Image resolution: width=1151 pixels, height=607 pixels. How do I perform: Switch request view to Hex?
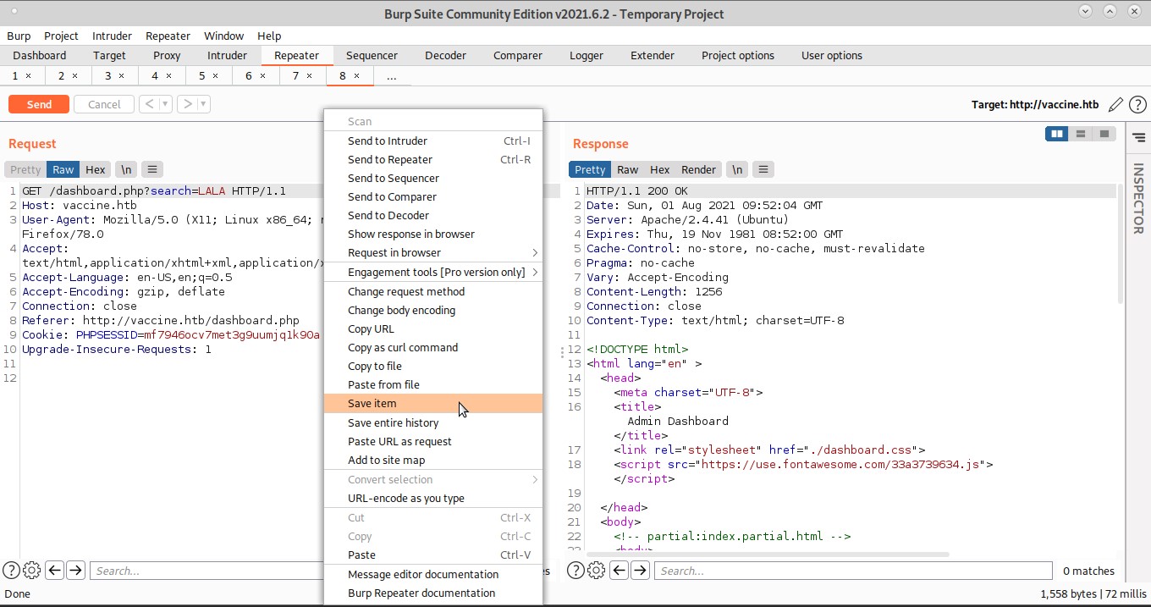pos(96,169)
